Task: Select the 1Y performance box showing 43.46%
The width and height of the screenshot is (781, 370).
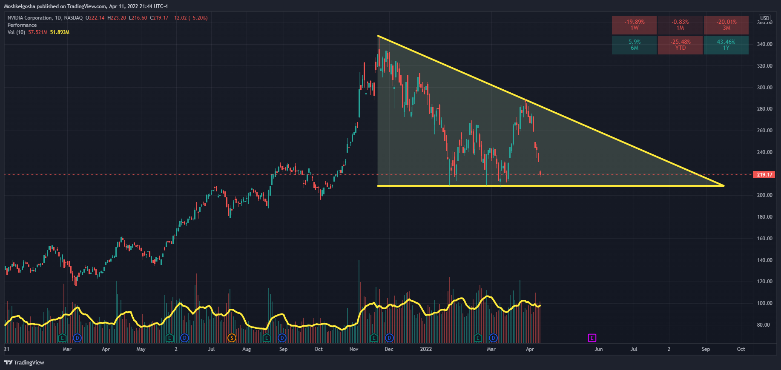Action: pyautogui.click(x=726, y=45)
